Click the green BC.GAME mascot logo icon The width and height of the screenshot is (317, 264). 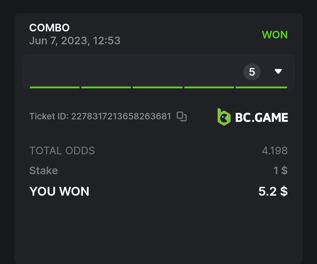[x=224, y=117]
